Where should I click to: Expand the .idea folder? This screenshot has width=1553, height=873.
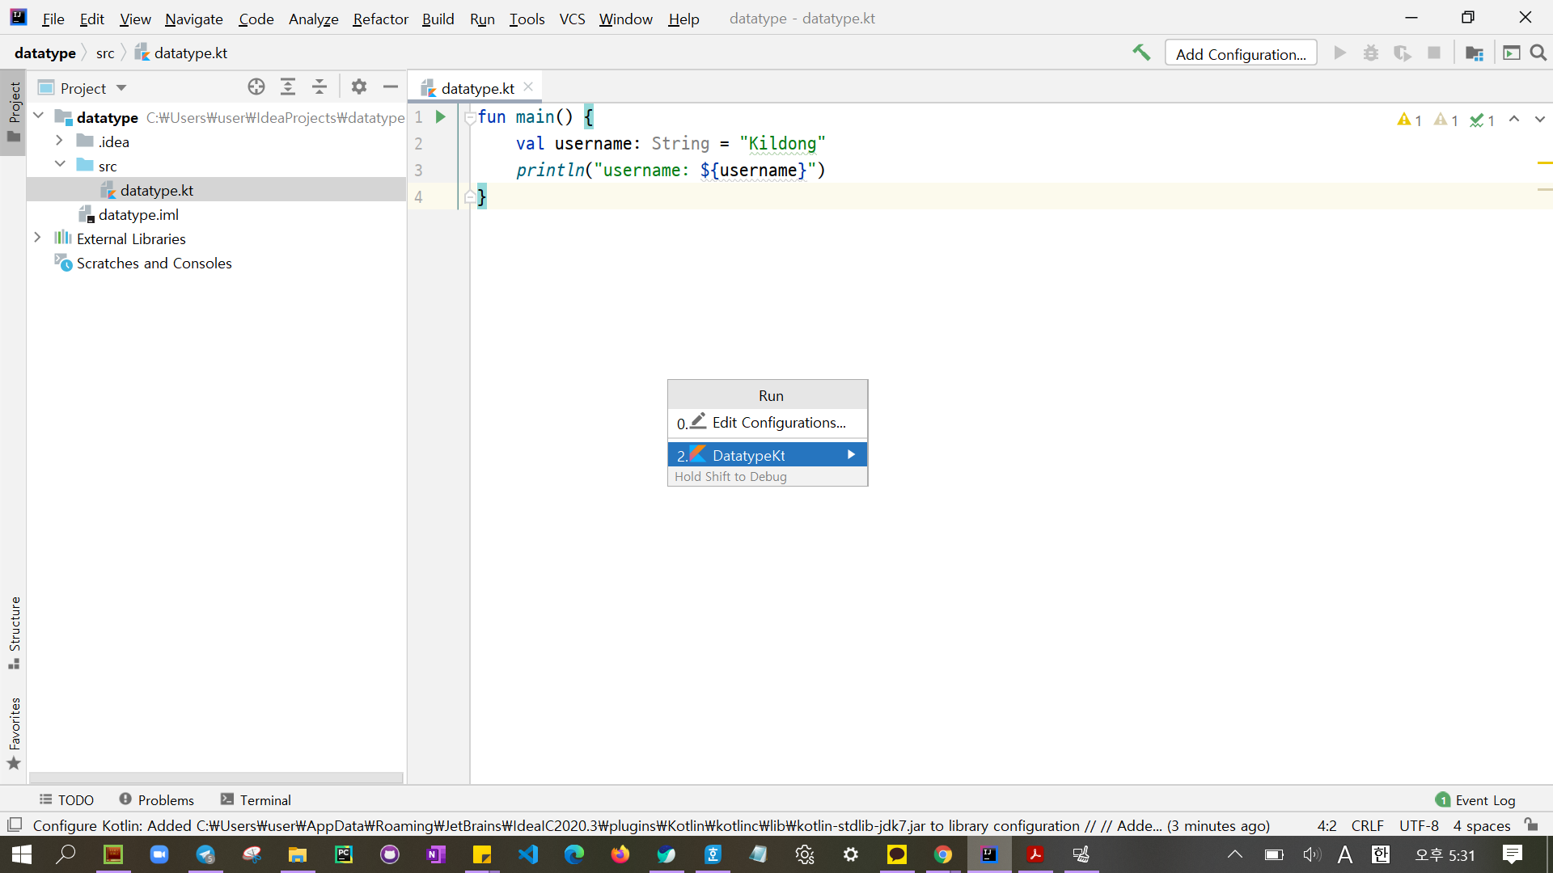59,141
